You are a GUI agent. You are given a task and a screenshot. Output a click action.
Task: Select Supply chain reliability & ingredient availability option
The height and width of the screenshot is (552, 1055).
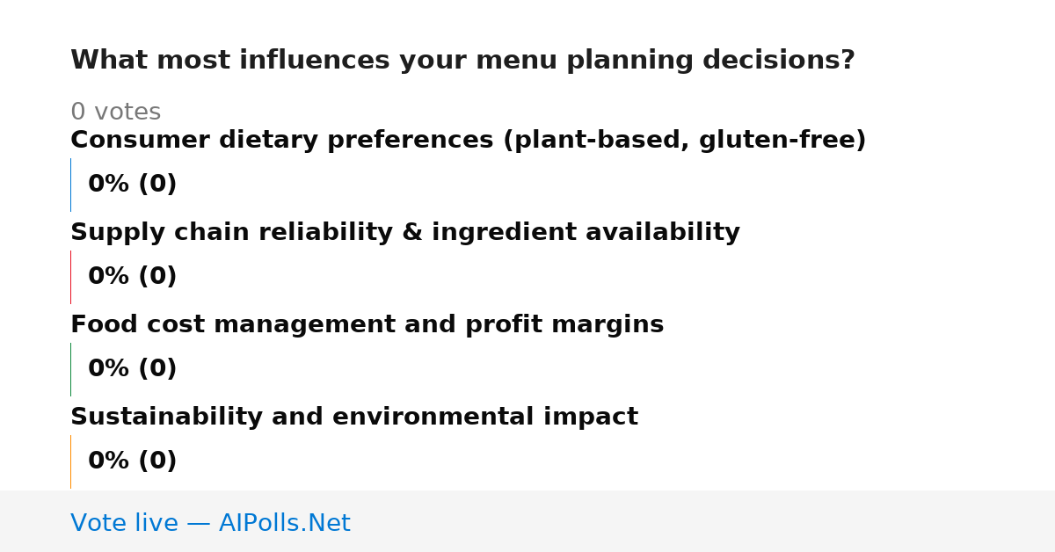pyautogui.click(x=404, y=233)
